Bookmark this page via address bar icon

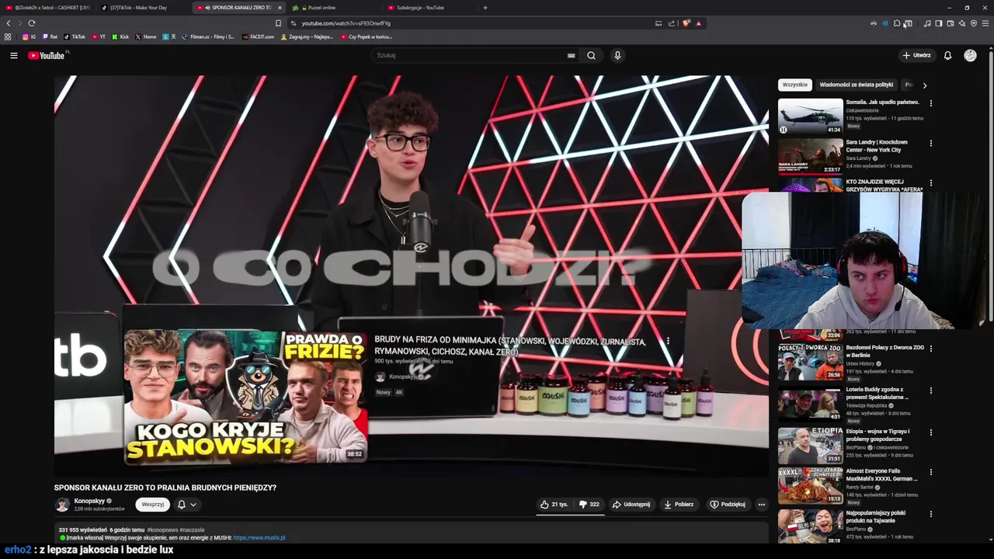coord(278,23)
